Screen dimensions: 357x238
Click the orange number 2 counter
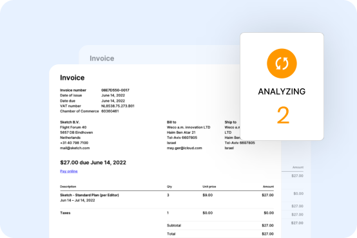click(283, 116)
